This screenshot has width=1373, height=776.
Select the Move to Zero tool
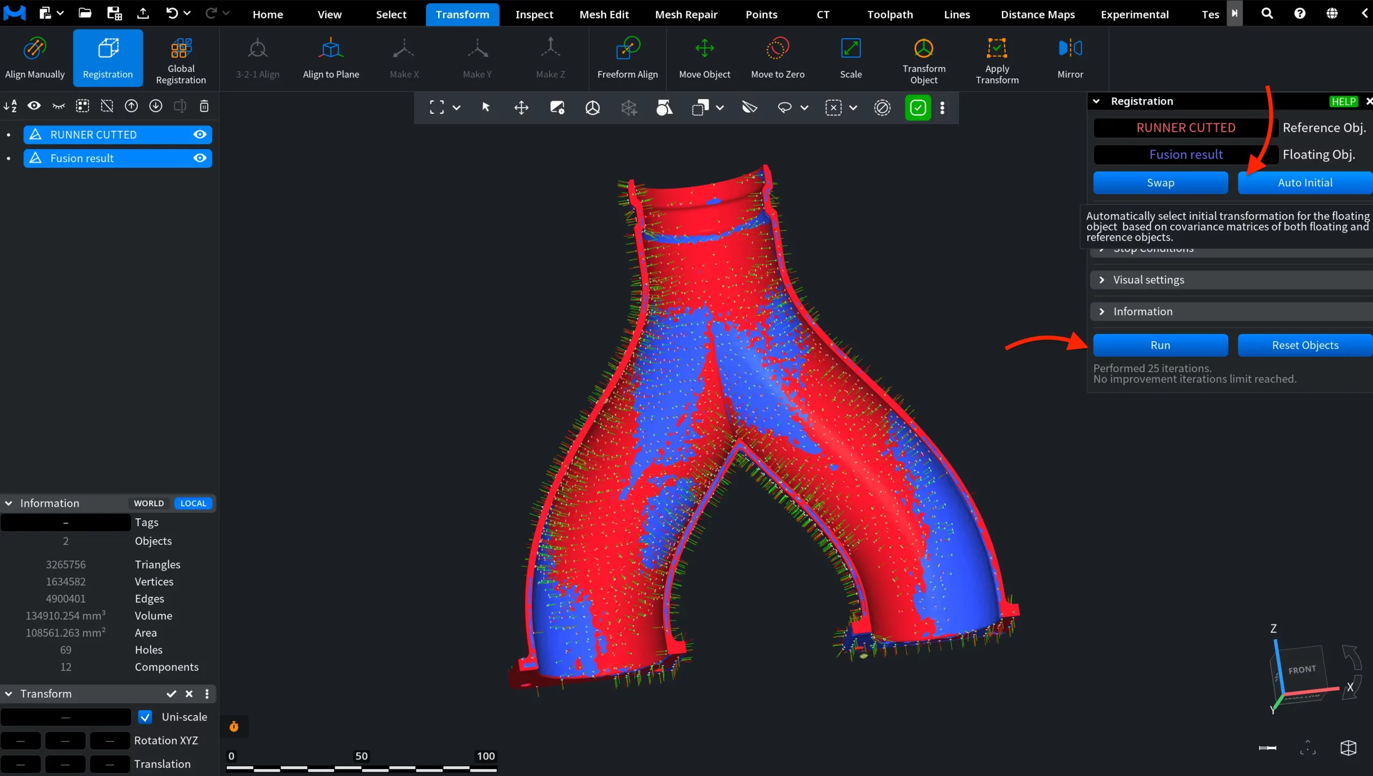point(778,58)
